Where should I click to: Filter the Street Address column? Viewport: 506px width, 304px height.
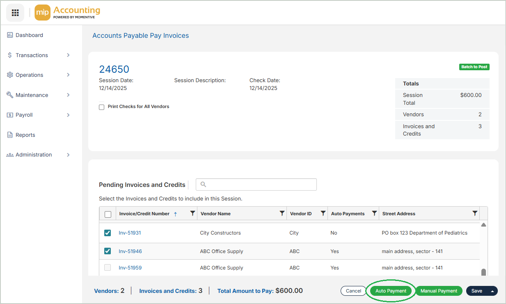[475, 214]
